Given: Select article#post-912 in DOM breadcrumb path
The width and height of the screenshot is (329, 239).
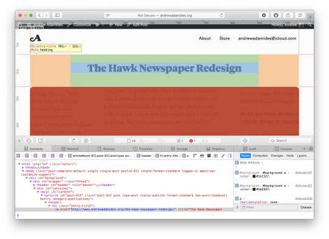Looking at the screenshot, I should 99,156.
